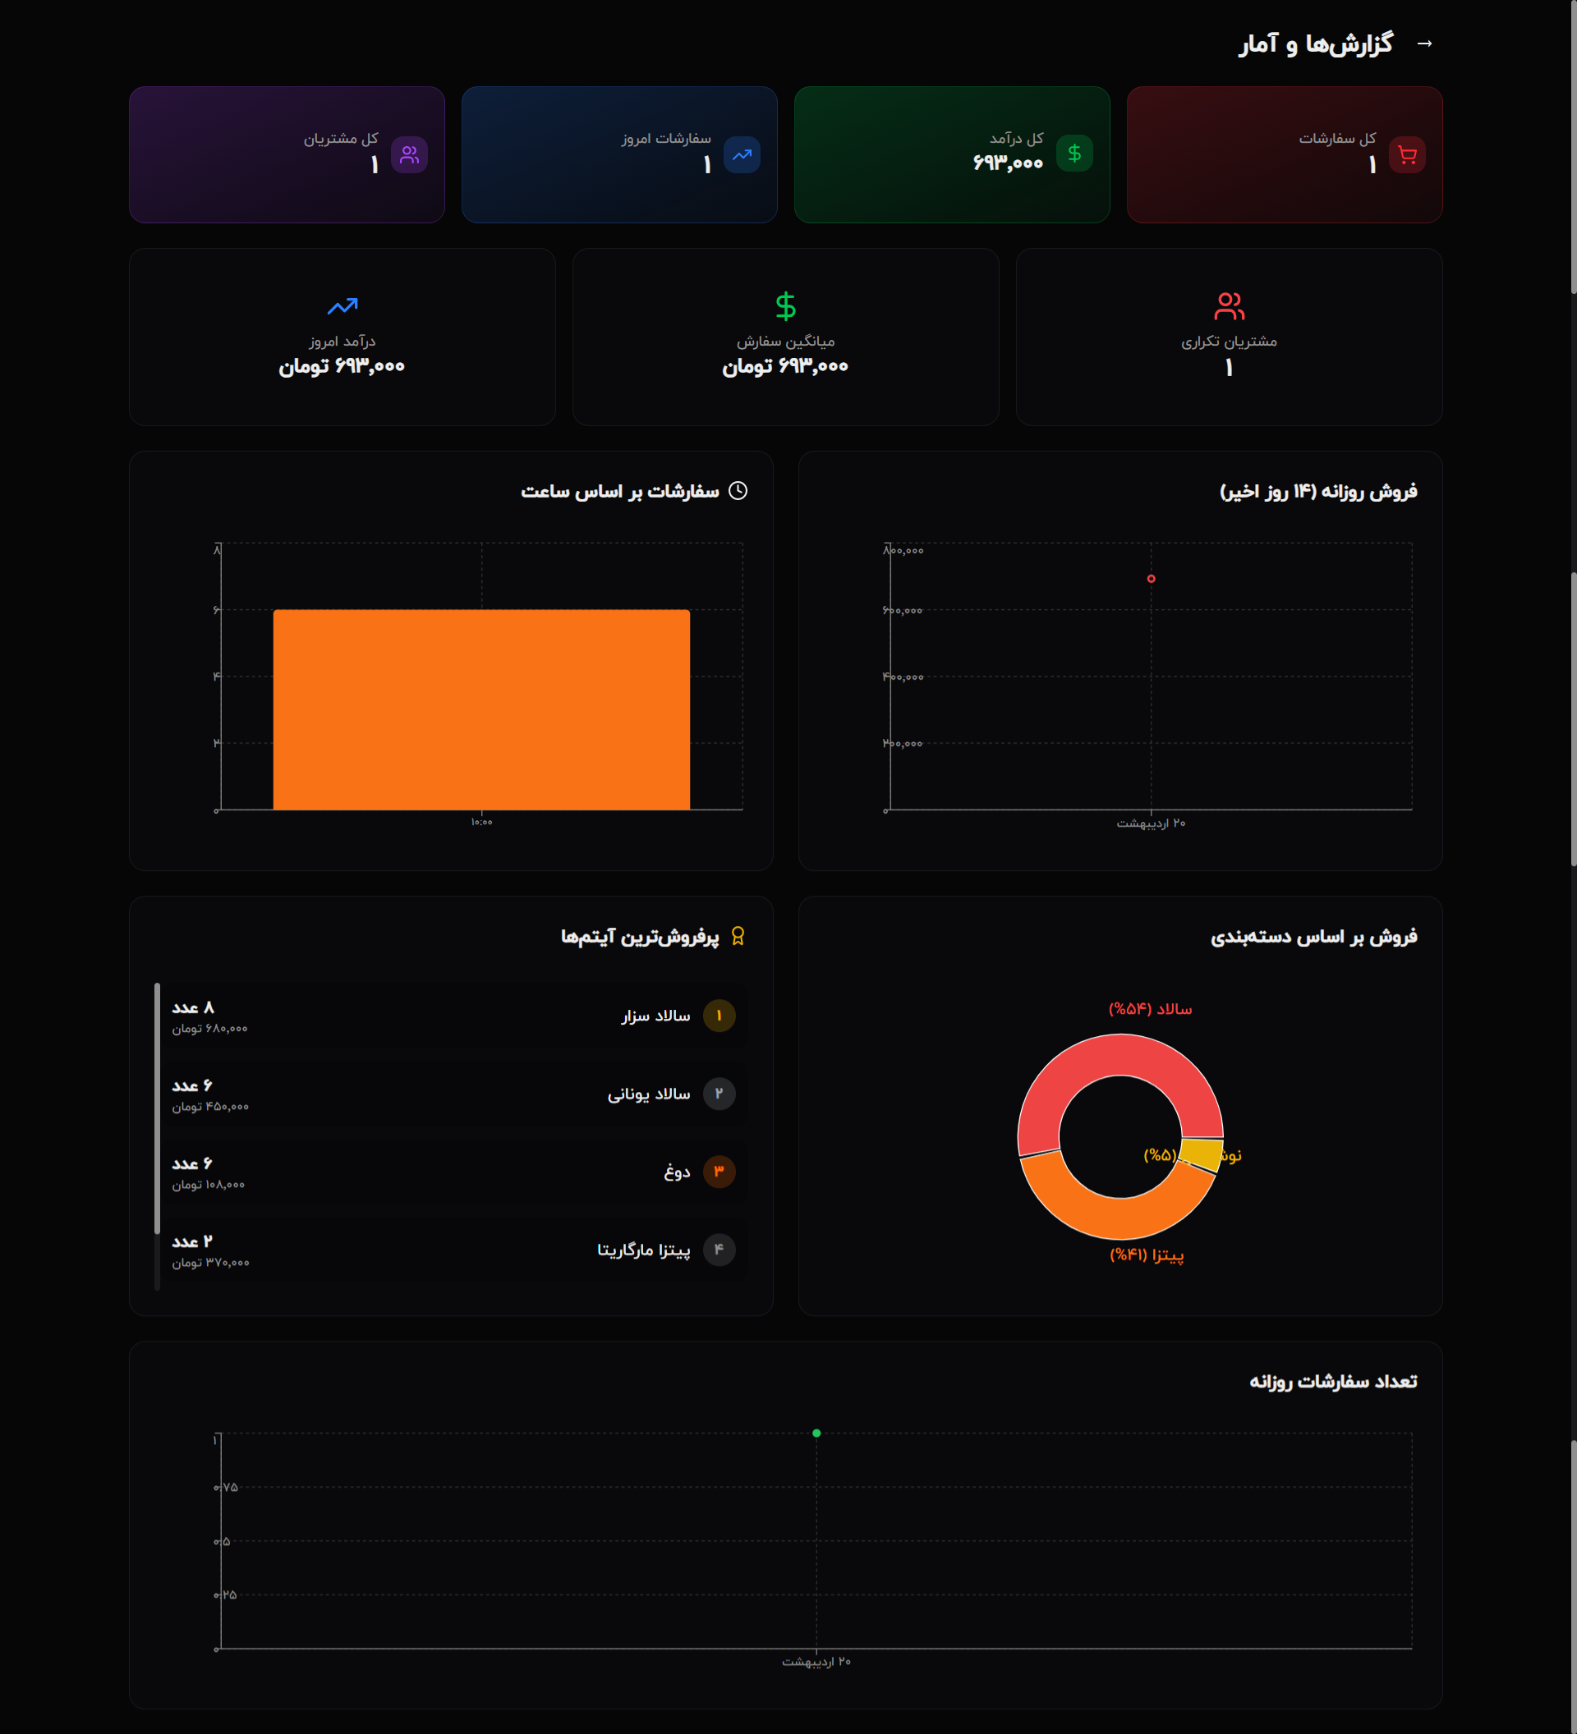Click ۲۰ اردیبهشت label under daily sales chart
Screen dimensions: 1577x1734
pyautogui.click(x=1152, y=824)
